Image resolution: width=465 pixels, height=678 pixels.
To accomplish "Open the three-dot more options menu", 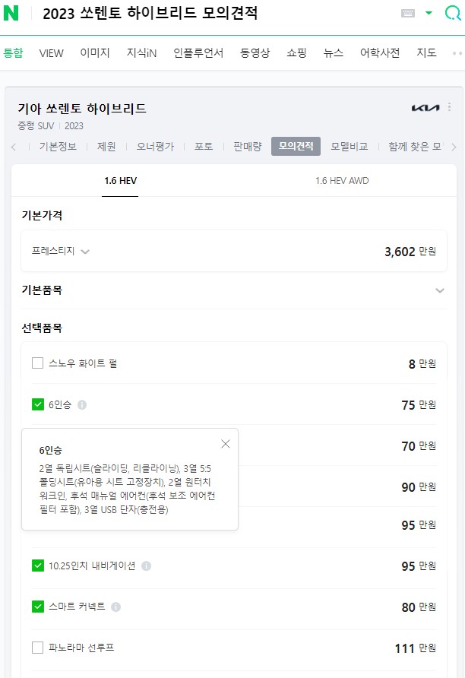I will 449,108.
